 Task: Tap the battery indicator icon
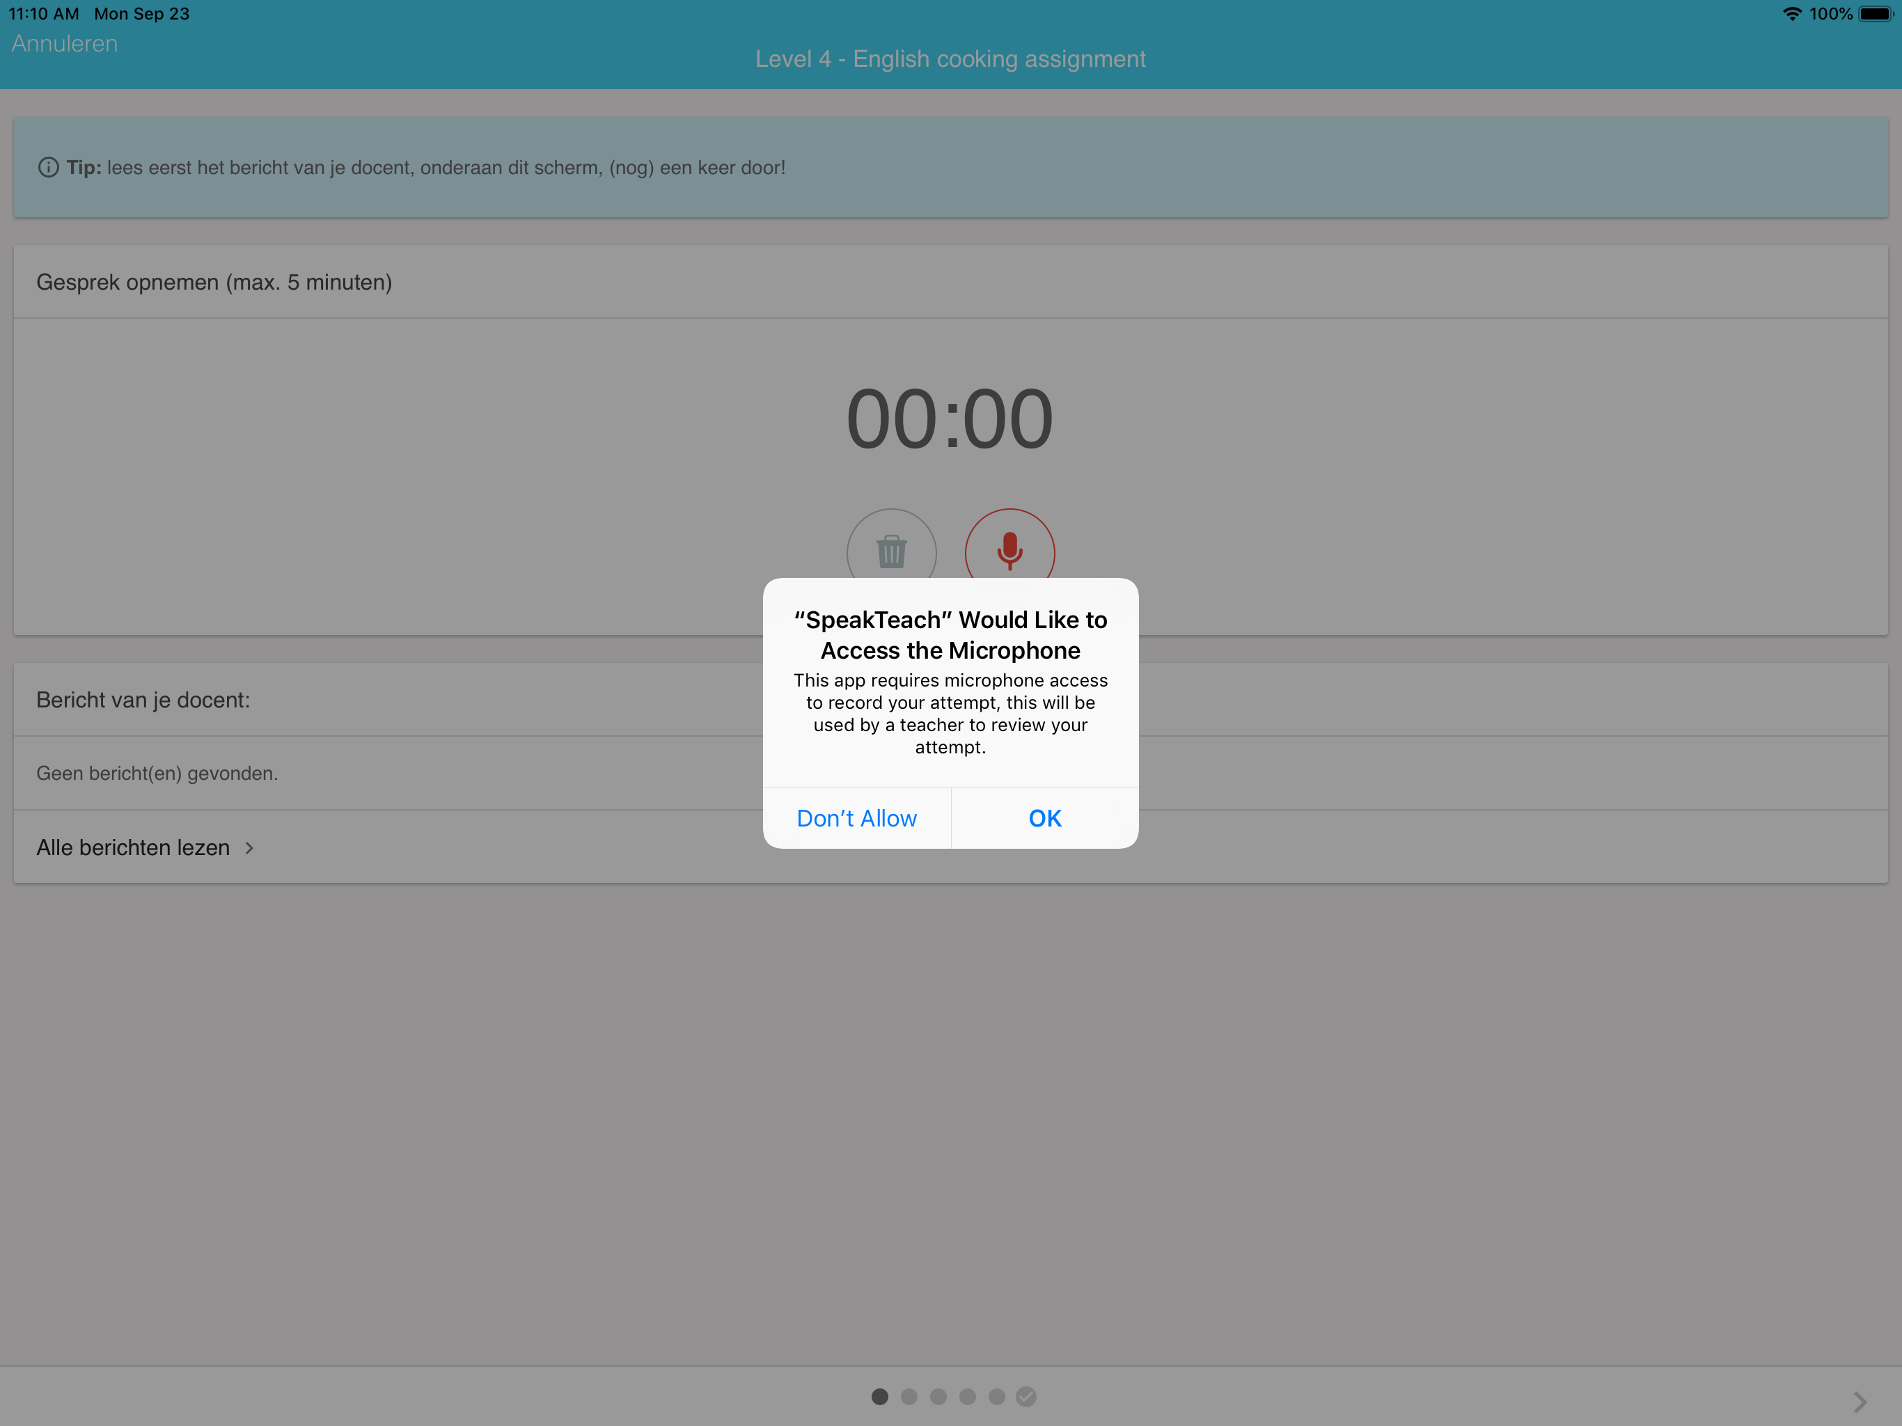coord(1876,14)
